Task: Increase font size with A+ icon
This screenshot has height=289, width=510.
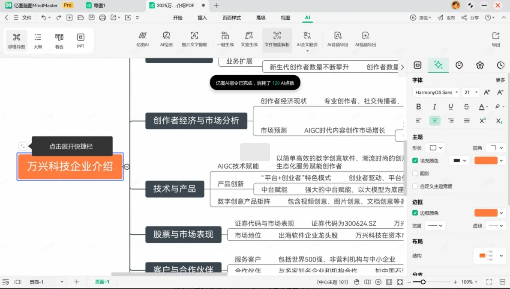Action: tap(486, 92)
